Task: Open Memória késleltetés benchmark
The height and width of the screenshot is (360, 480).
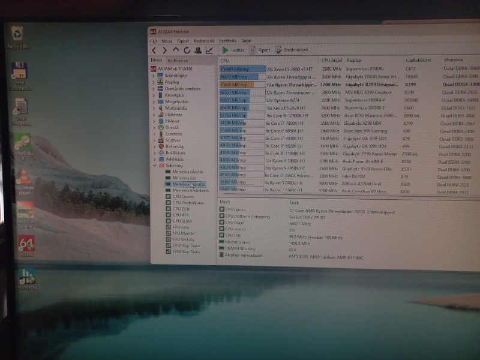Action: pos(187,190)
